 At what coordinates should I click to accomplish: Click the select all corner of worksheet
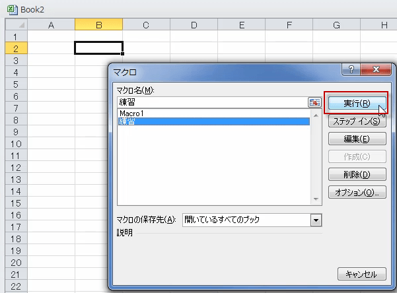[17, 24]
